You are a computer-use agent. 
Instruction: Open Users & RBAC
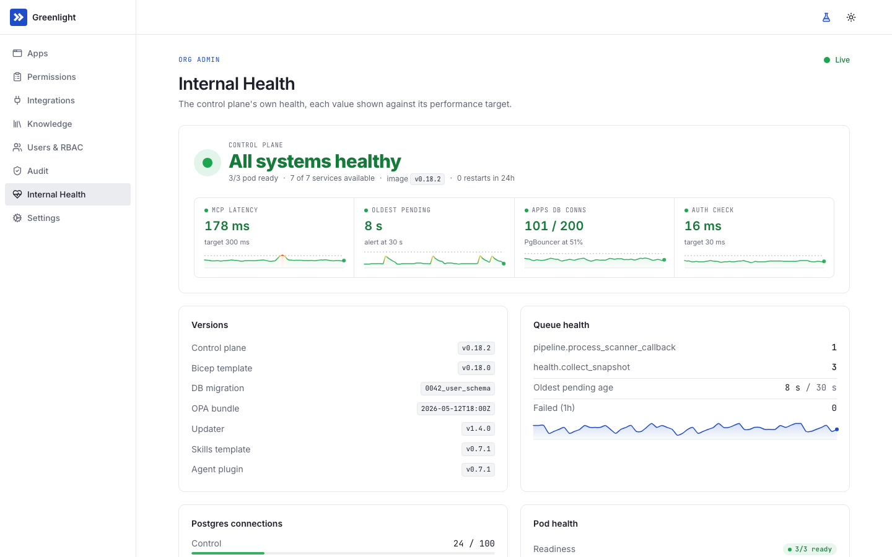click(x=68, y=147)
